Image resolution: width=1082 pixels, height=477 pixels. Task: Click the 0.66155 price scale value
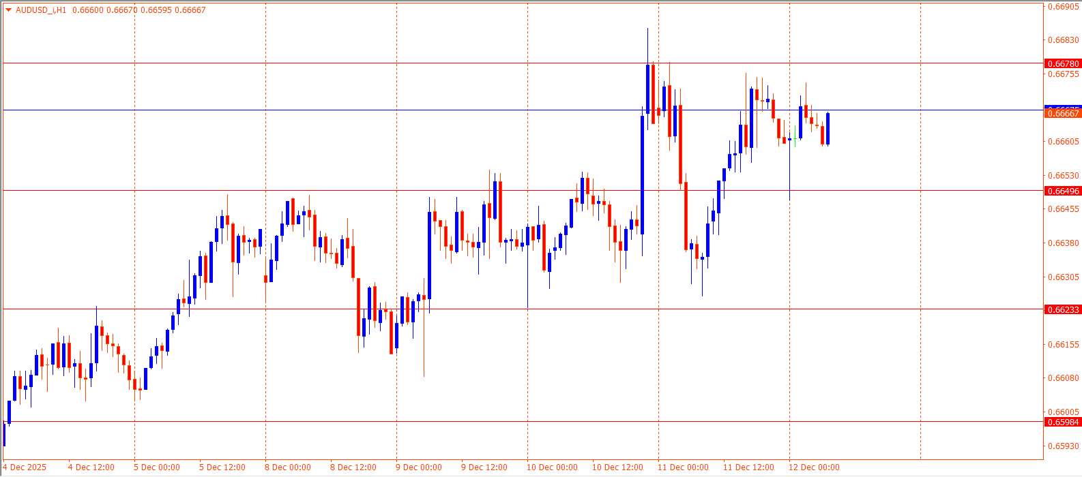point(1063,345)
